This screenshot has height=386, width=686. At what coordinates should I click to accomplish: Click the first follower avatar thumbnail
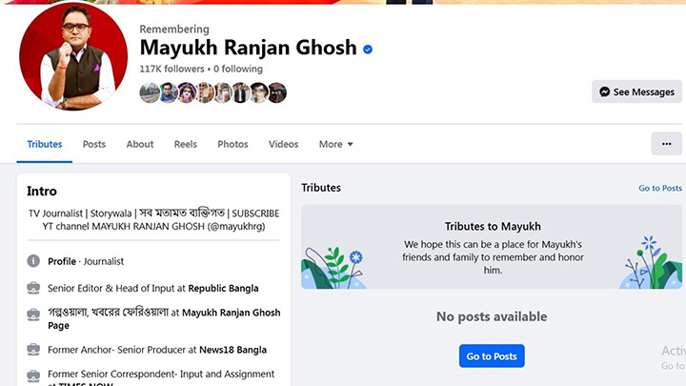click(149, 92)
